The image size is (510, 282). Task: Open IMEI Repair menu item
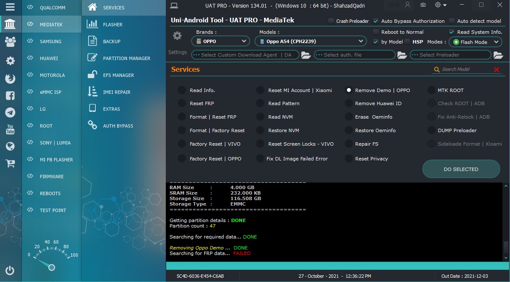click(124, 92)
